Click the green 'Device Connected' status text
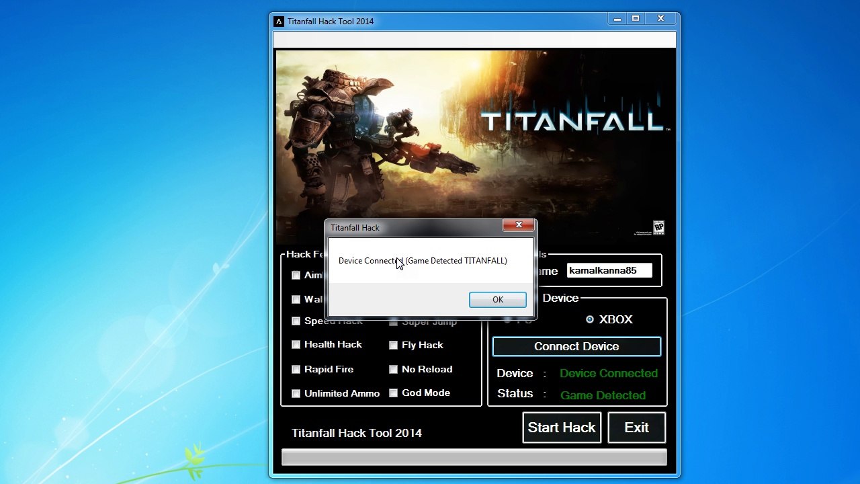The width and height of the screenshot is (860, 484). click(x=609, y=373)
